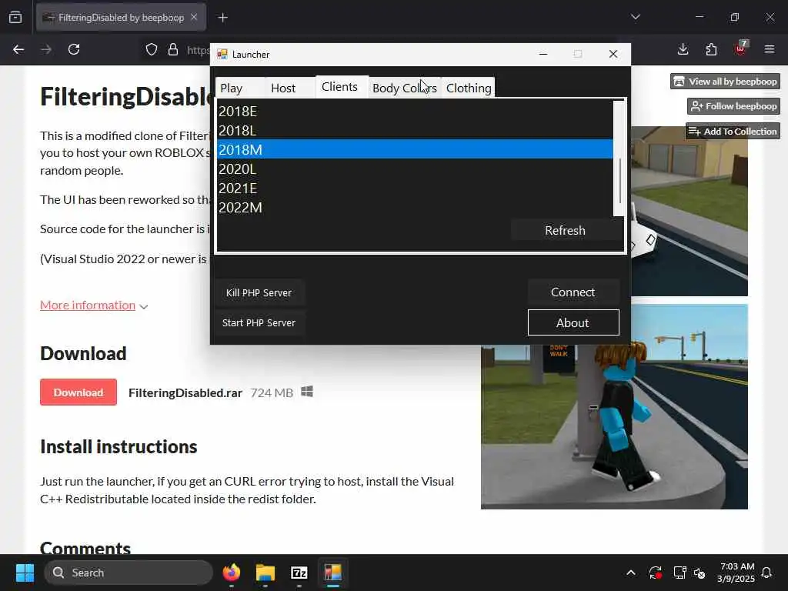Click the taskbar clock and date
The height and width of the screenshot is (591, 788).
click(736, 573)
